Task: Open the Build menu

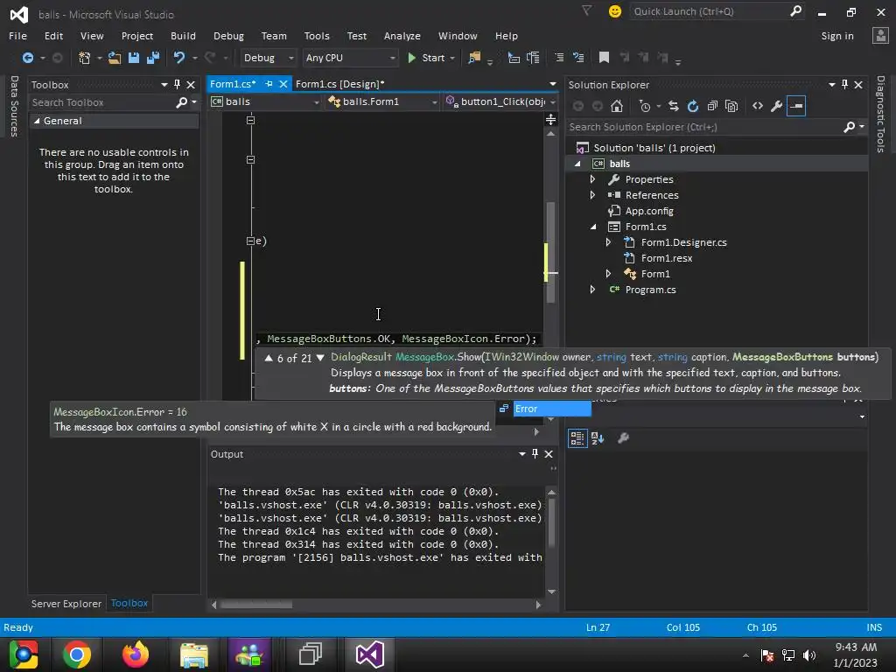Action: tap(183, 35)
